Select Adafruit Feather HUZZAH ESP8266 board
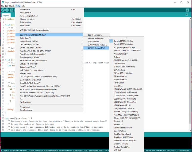 126,51
